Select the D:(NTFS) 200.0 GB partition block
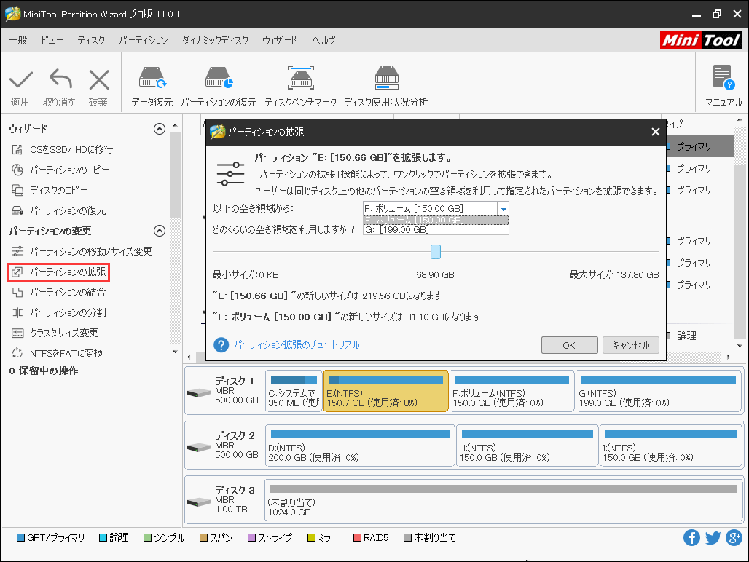This screenshot has width=749, height=562. tap(360, 446)
